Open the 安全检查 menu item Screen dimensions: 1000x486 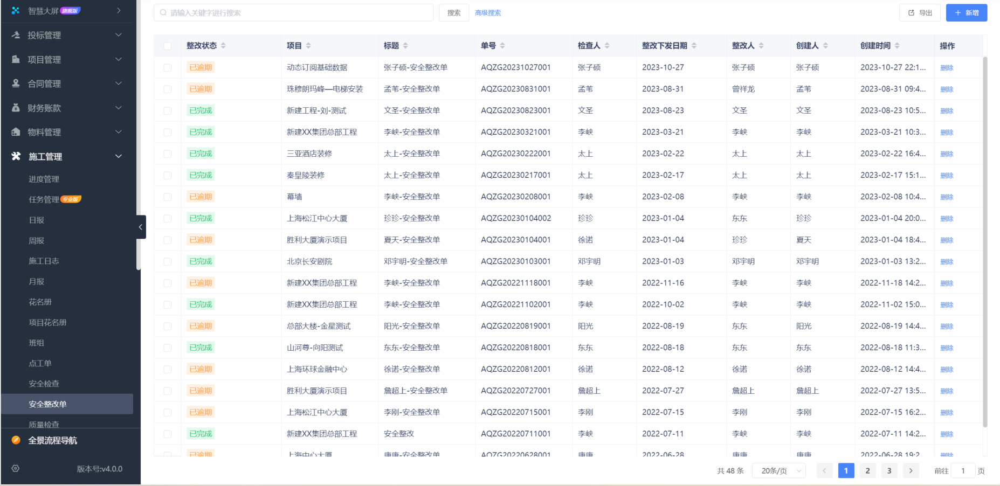pos(44,383)
